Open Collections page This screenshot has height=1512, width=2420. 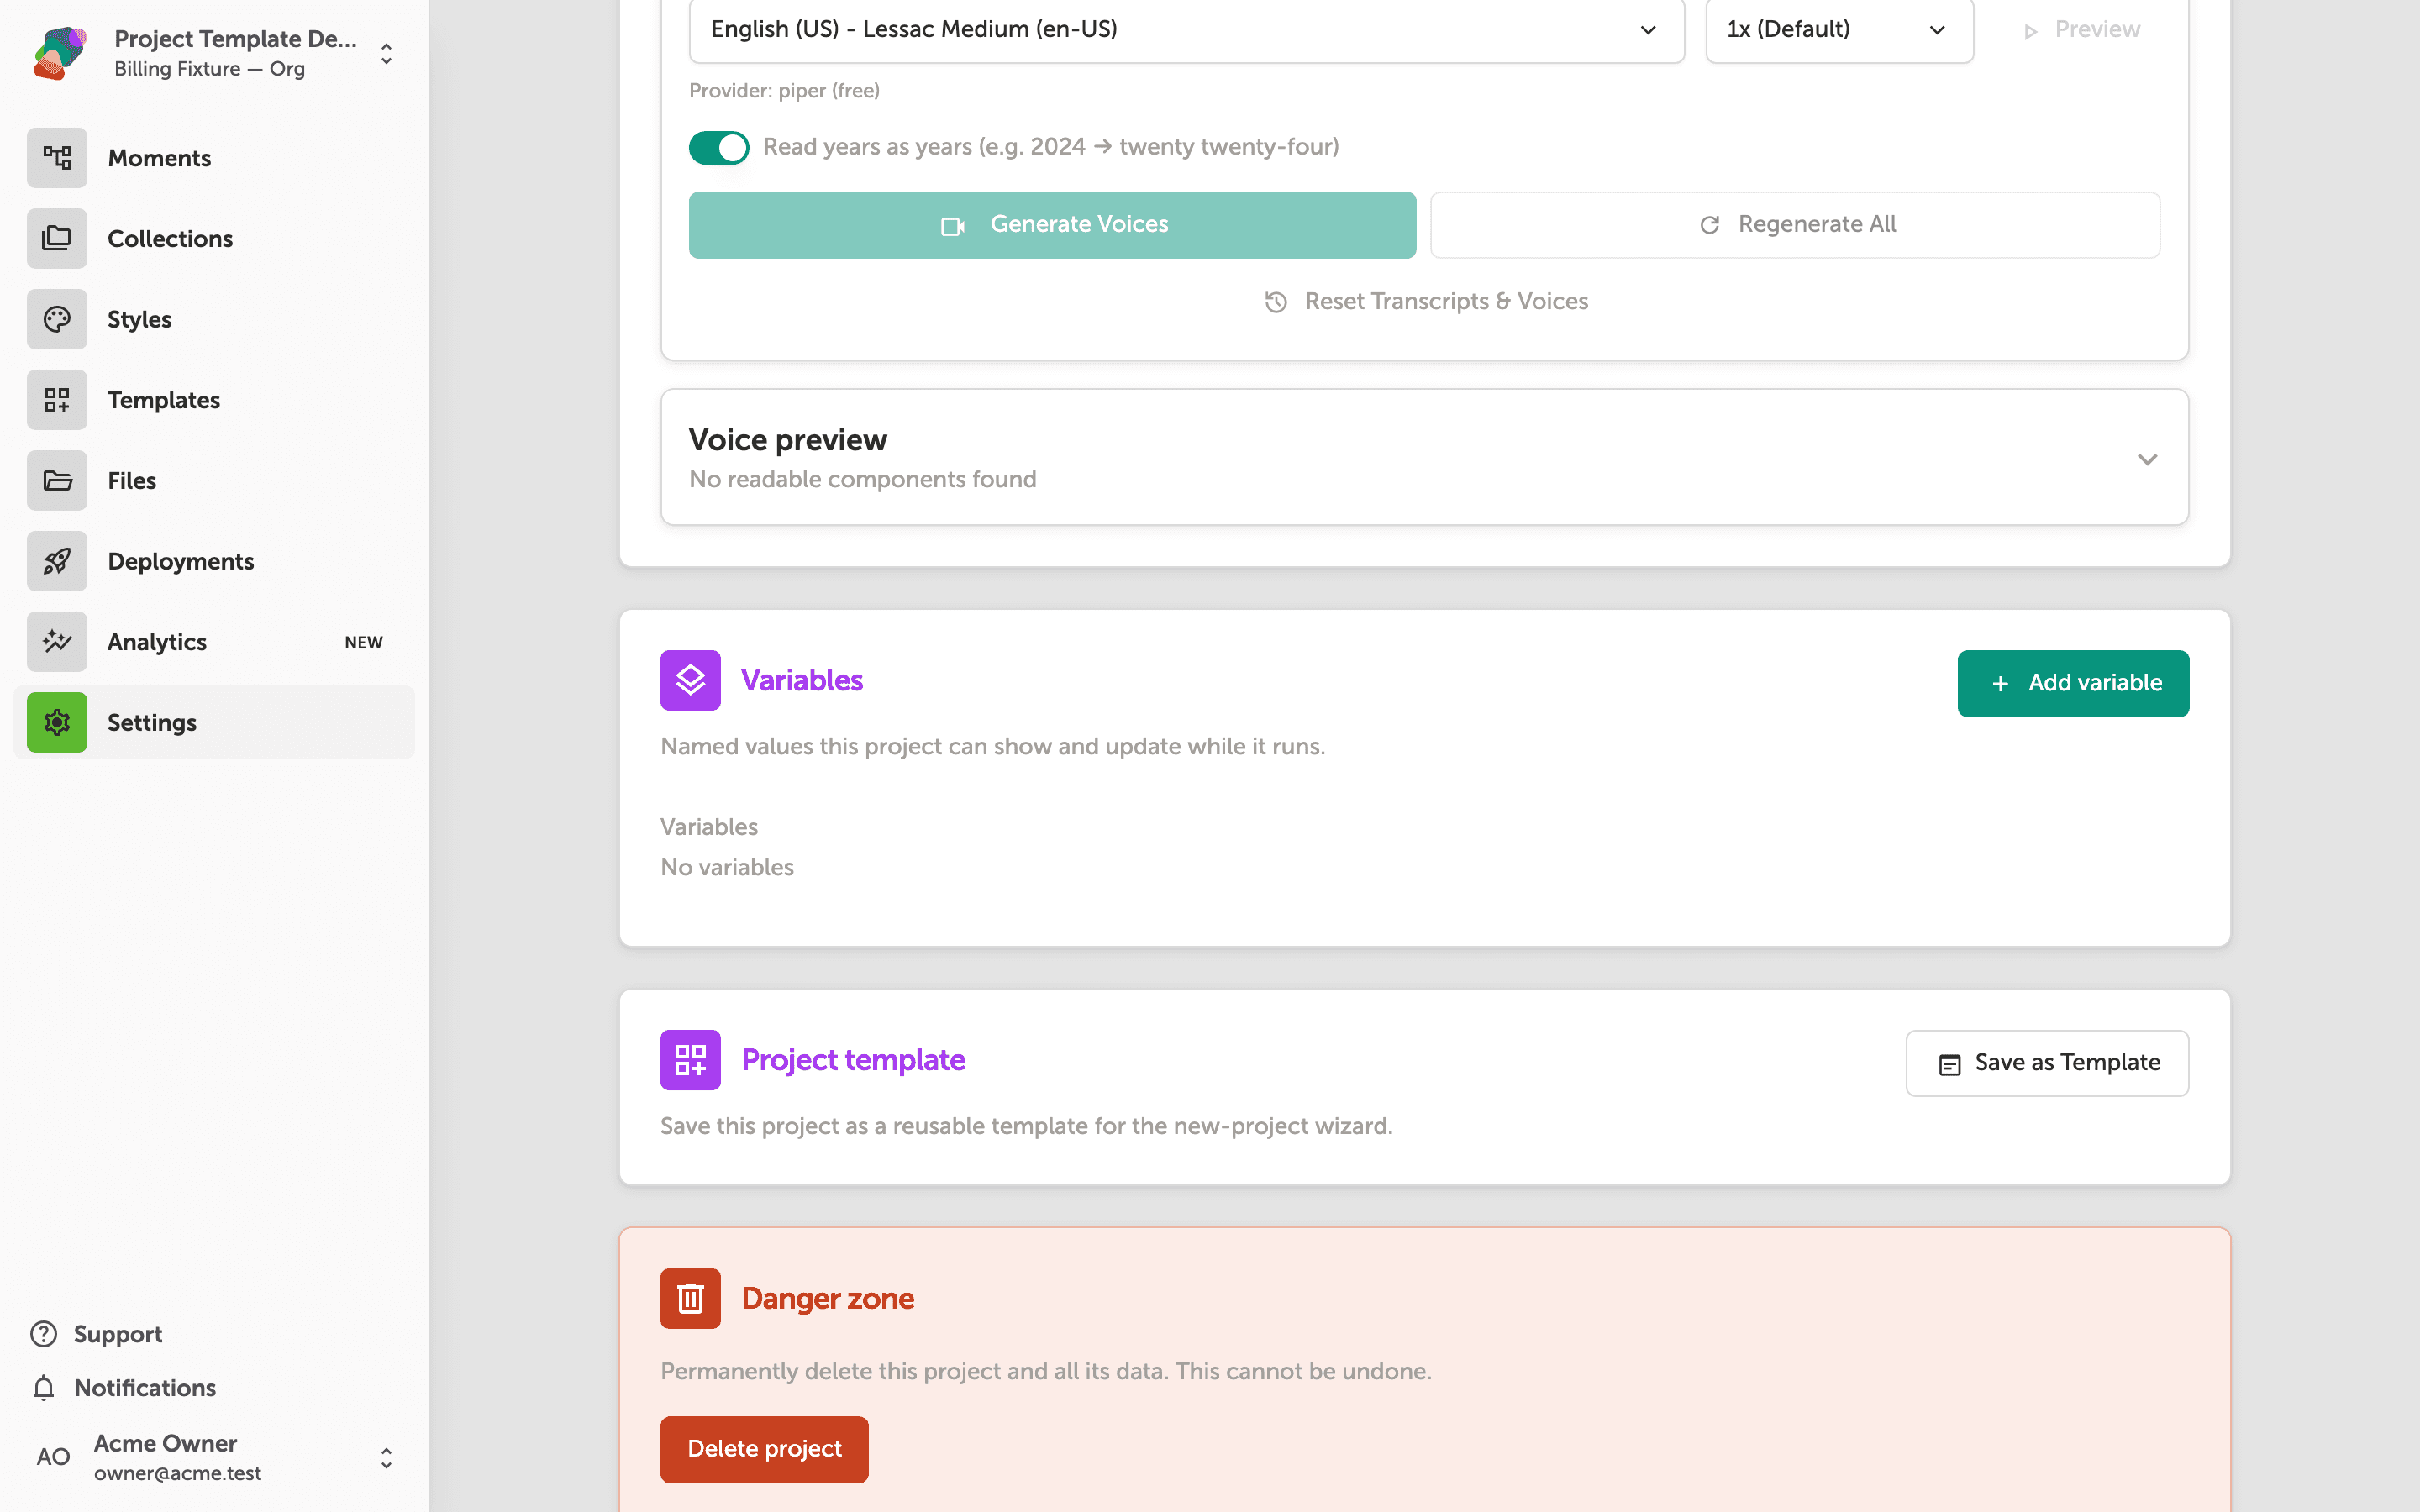214,238
